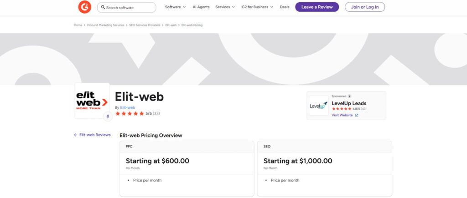
Task: Open the AI Agents menu item
Action: pyautogui.click(x=200, y=7)
